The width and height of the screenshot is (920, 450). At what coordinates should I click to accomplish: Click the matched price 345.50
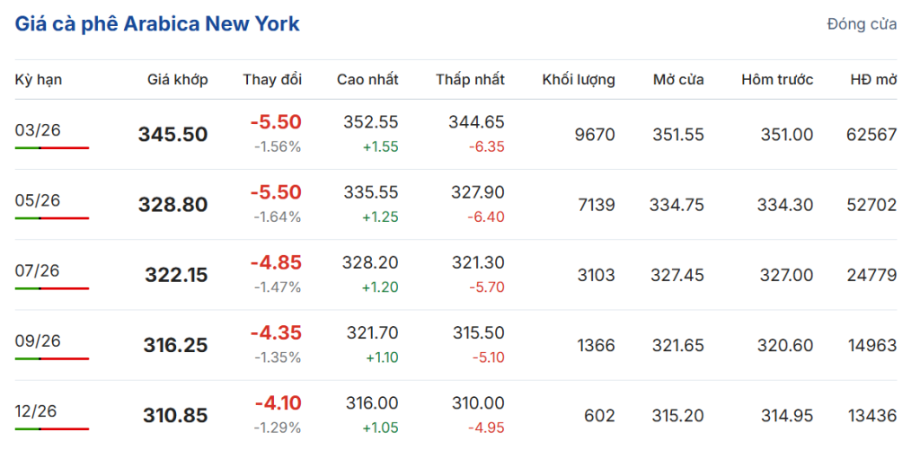click(x=172, y=135)
